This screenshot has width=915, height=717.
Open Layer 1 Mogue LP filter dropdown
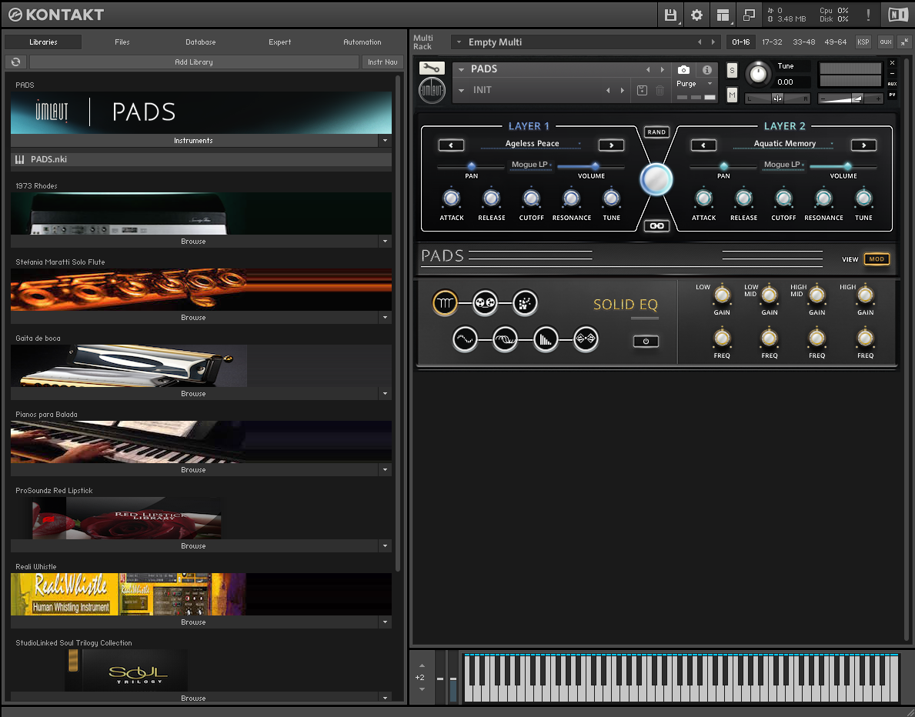click(x=530, y=165)
